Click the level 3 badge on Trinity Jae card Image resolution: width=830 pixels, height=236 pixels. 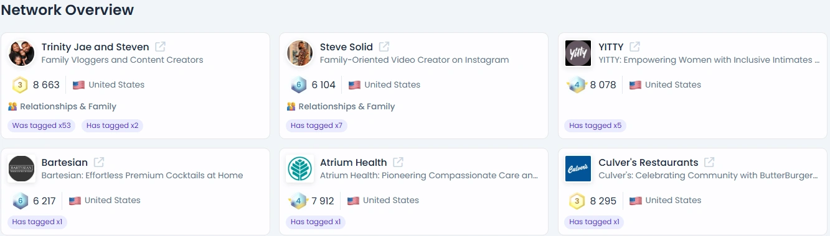point(20,85)
